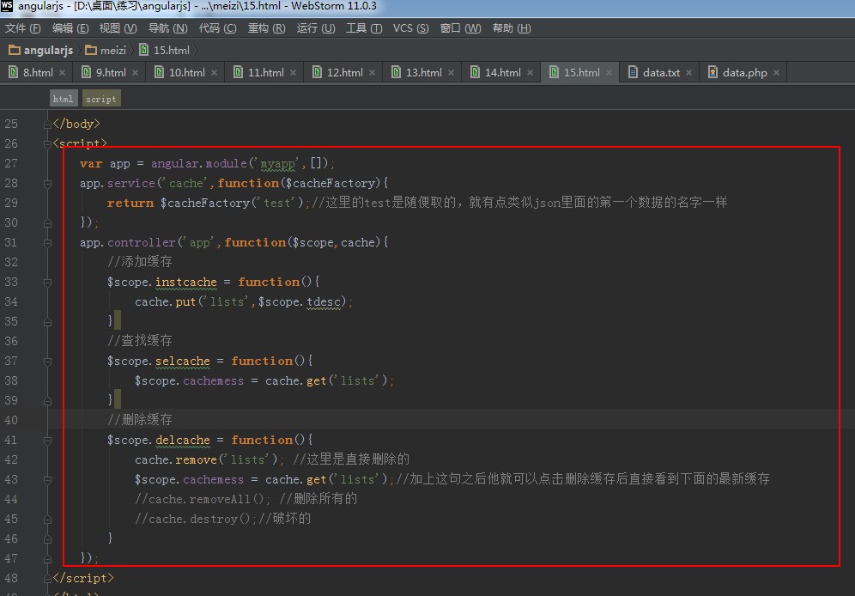Viewport: 855px width, 596px height.
Task: Close the 12.html tab
Action: pos(373,72)
